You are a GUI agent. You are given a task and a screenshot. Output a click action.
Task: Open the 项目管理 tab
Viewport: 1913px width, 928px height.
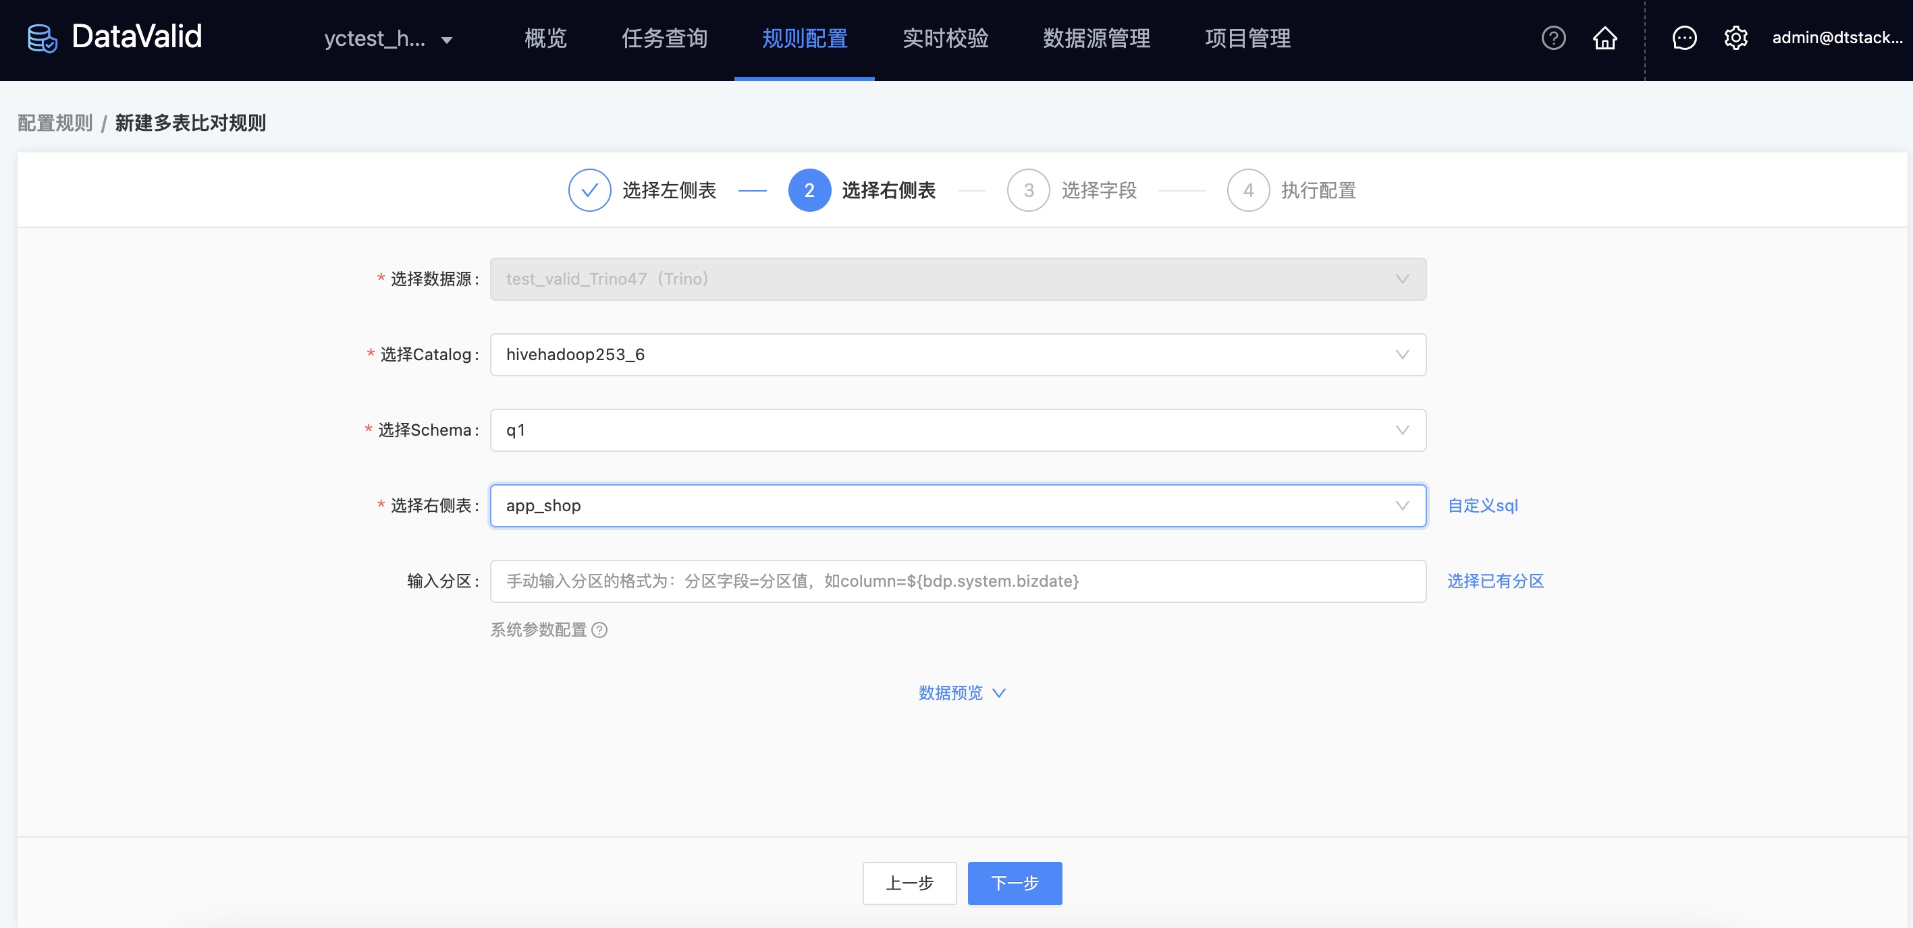tap(1247, 38)
